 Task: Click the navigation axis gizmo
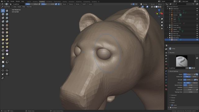159,13
